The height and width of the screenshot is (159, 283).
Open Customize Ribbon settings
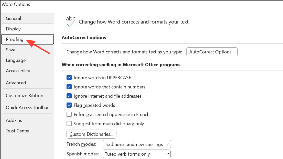click(x=24, y=95)
